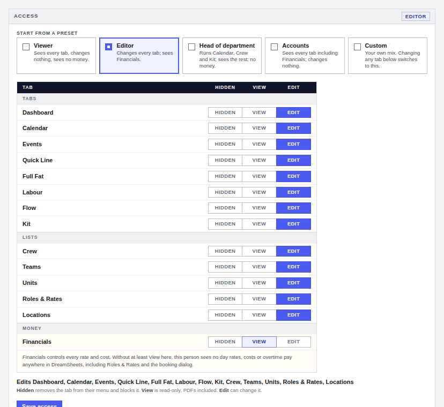This screenshot has width=444, height=407.
Task: Hide the Calendar tab
Action: click(x=225, y=128)
